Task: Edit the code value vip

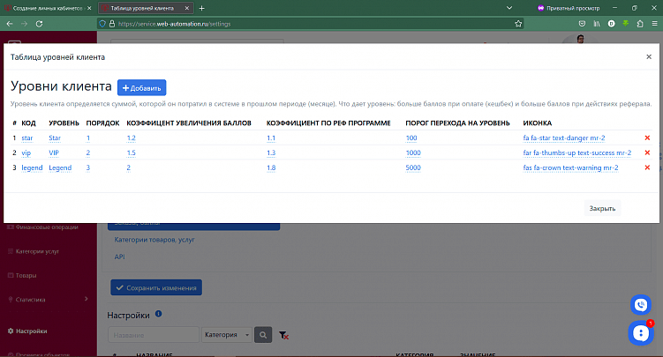Action: [26, 152]
